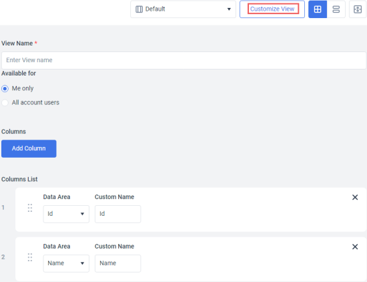This screenshot has width=367, height=282.
Task: Remove column 2 with the X icon
Action: pyautogui.click(x=355, y=247)
